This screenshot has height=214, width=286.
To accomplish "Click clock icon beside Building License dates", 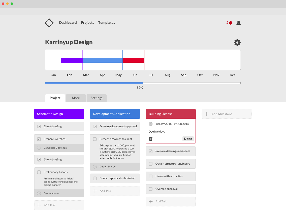I will pyautogui.click(x=151, y=124).
